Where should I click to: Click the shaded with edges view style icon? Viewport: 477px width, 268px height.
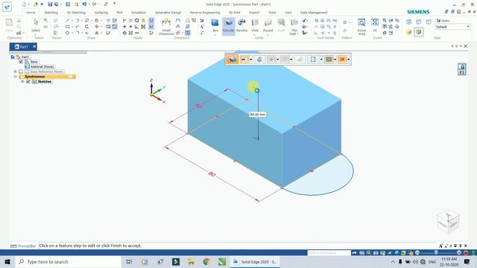419,32
